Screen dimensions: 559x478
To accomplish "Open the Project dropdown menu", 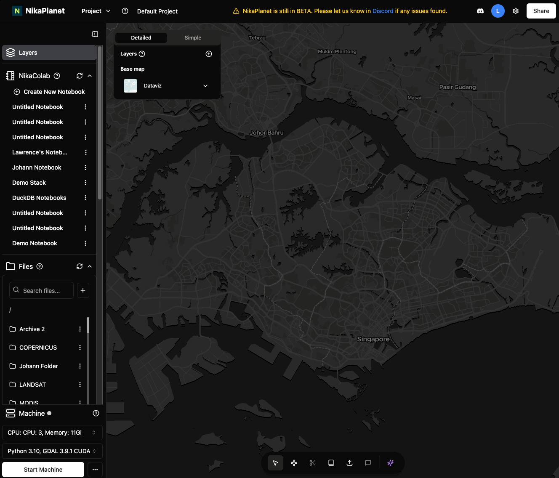I will (96, 11).
